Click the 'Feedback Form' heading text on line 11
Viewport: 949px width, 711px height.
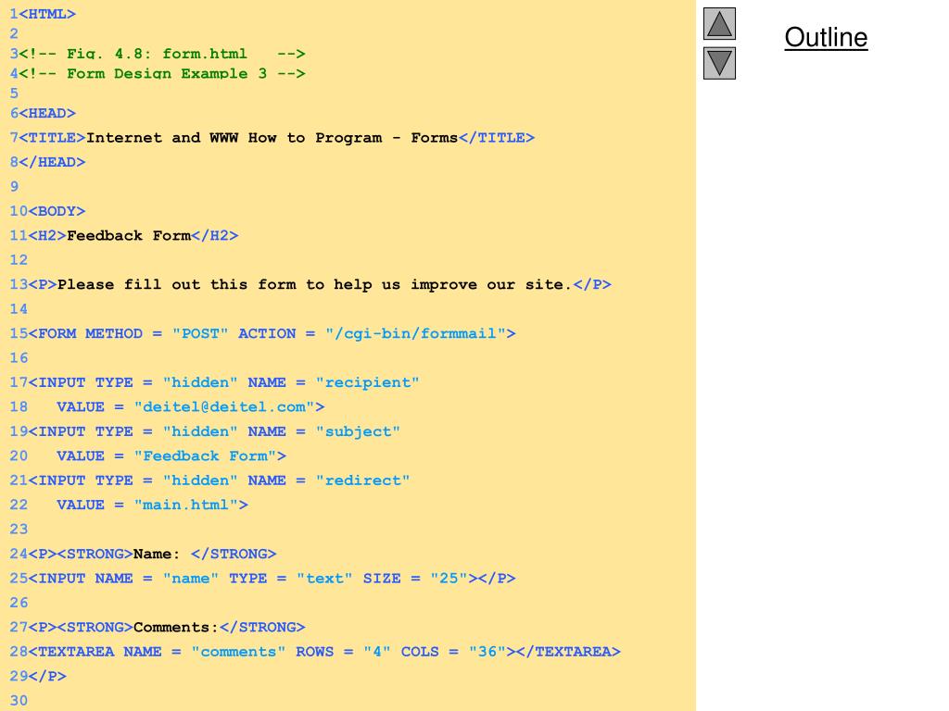[129, 236]
